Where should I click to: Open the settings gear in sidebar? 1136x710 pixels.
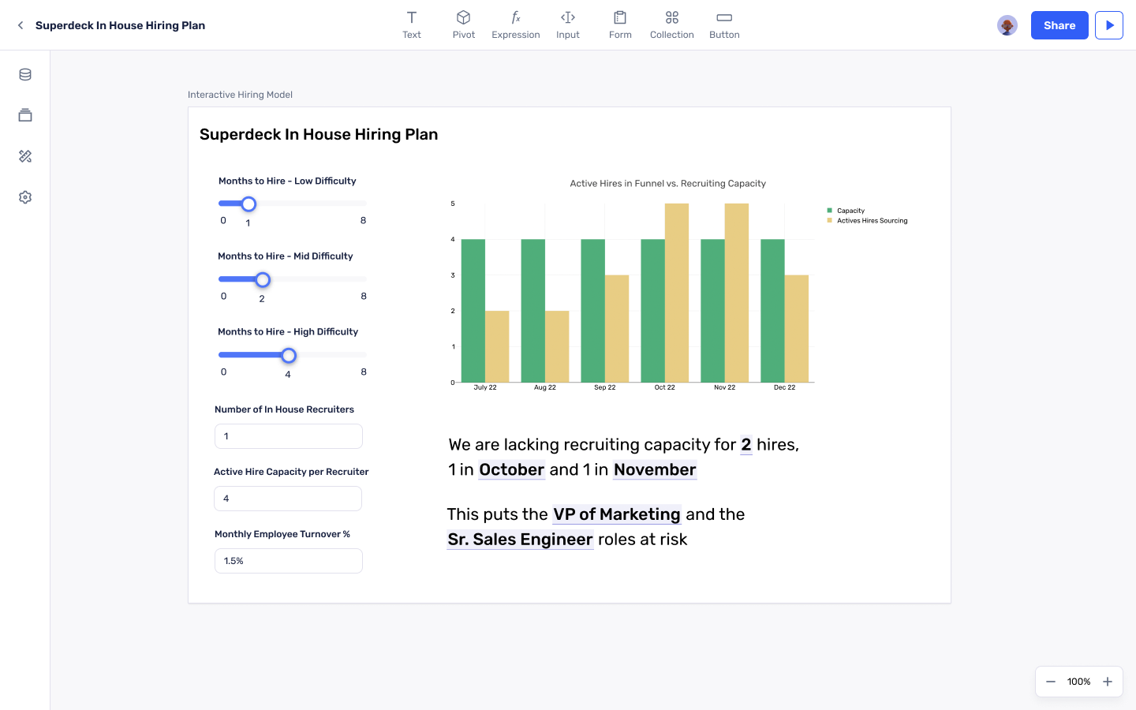(x=25, y=197)
